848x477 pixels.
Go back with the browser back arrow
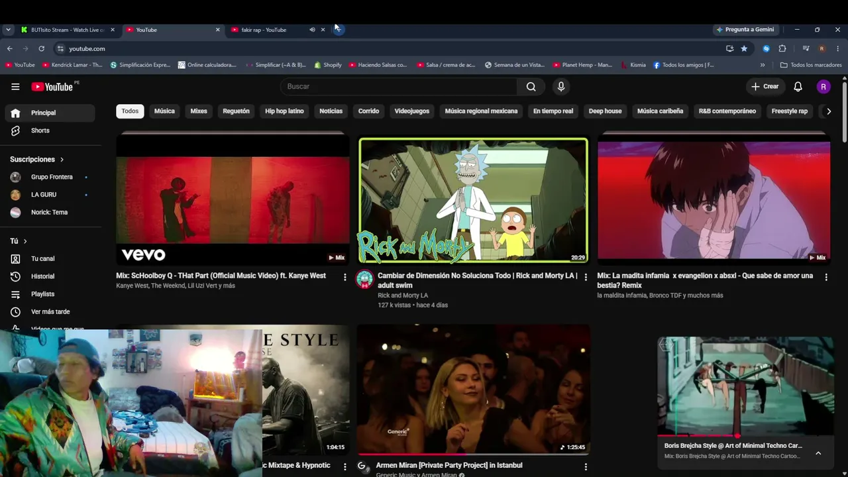(x=9, y=48)
